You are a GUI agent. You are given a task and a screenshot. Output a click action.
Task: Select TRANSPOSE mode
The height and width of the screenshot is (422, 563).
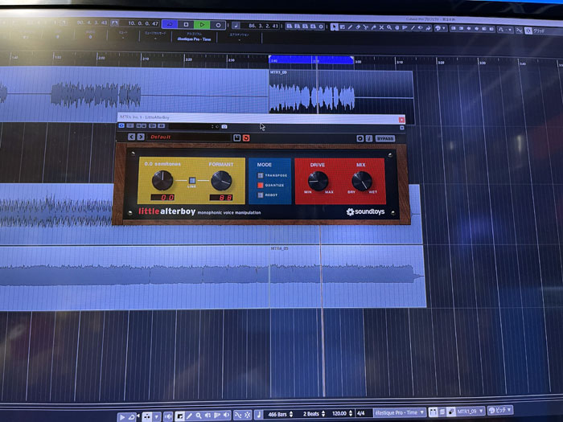(x=261, y=175)
